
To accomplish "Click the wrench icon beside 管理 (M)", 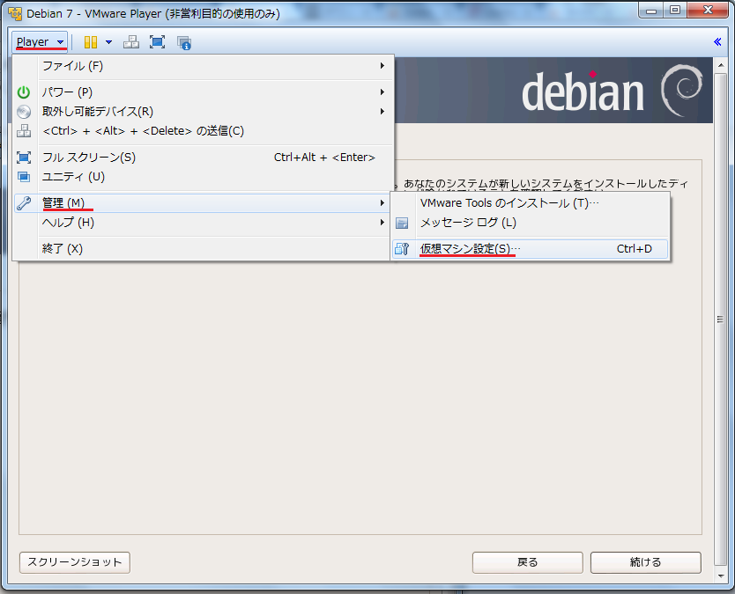I will (24, 203).
